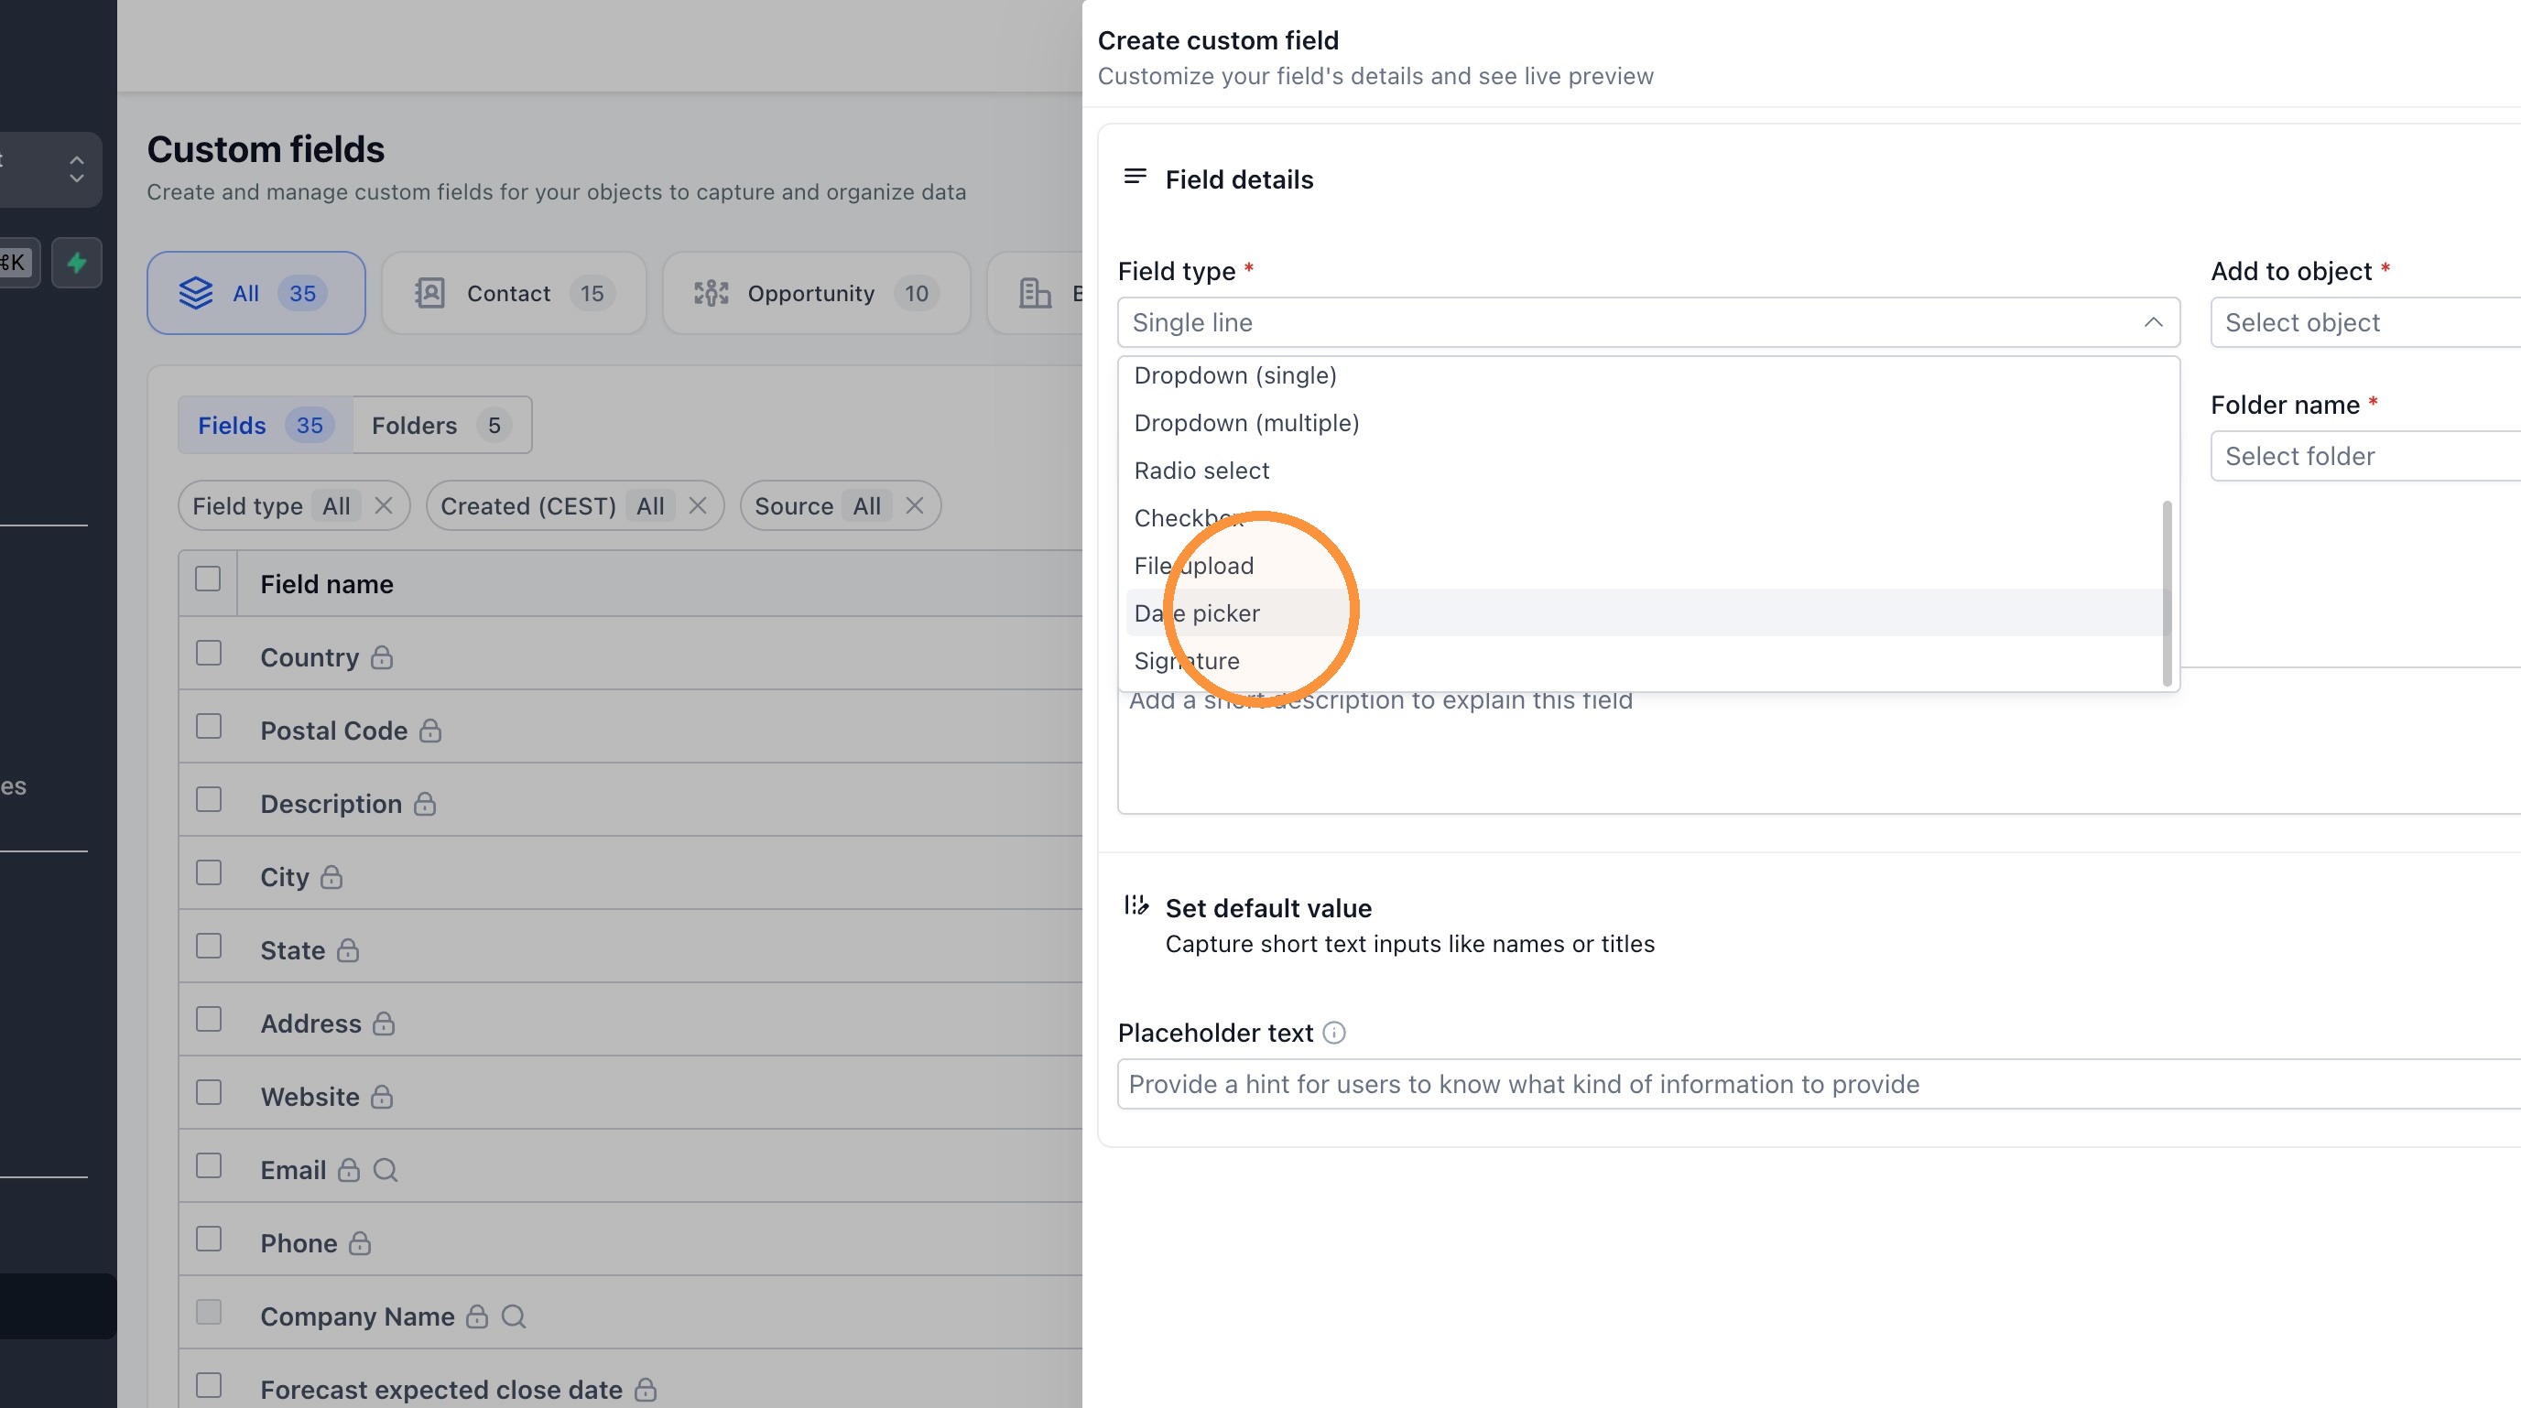The width and height of the screenshot is (2521, 1408).
Task: Click the search icon next to Company Name
Action: 514,1318
